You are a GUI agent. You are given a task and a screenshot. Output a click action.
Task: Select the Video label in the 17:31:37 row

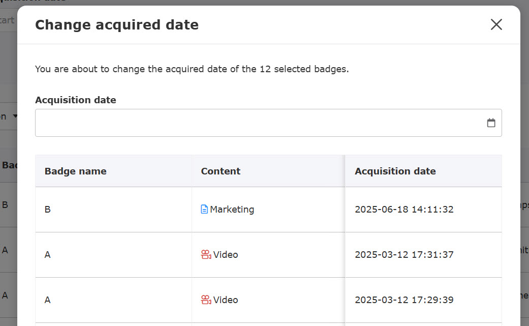[226, 254]
